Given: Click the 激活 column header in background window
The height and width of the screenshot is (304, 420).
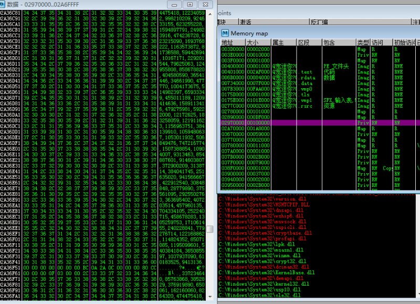Looking at the screenshot, I should pyautogui.click(x=274, y=22).
